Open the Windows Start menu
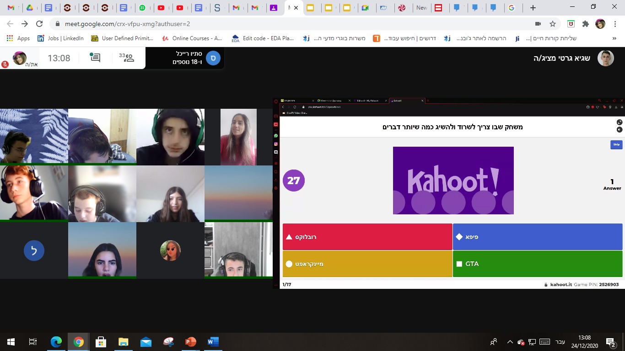This screenshot has width=625, height=351. (11, 342)
